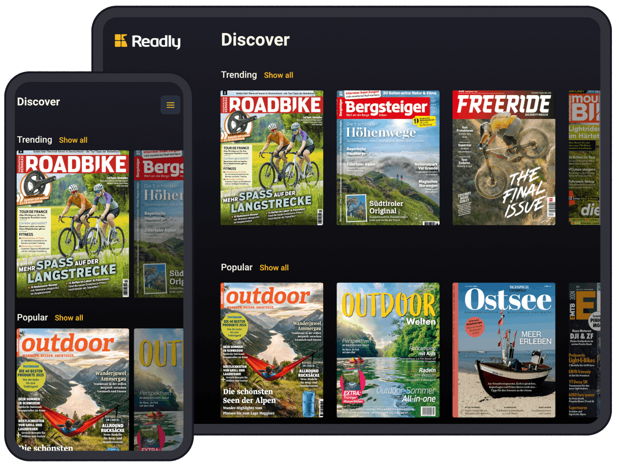The image size is (619, 464).
Task: Open the outdoor magazine cover on the tablet
Action: tap(272, 350)
